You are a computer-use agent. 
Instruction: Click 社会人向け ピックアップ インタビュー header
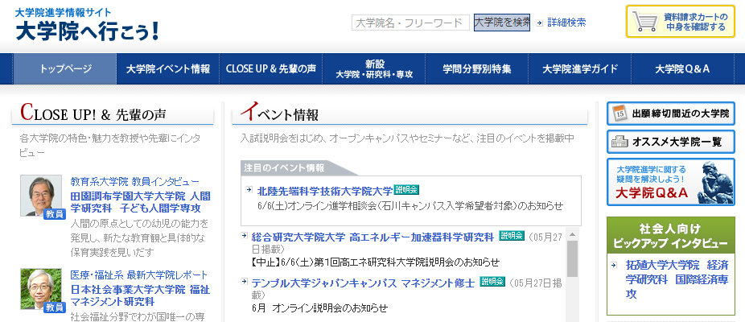click(670, 235)
